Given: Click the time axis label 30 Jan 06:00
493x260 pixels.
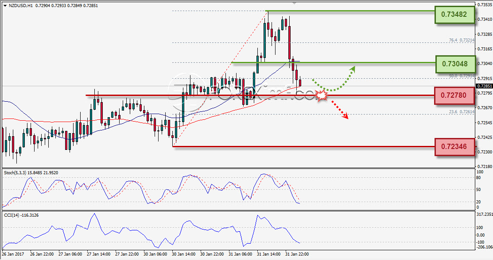Looking at the screenshot, I should point(155,254).
